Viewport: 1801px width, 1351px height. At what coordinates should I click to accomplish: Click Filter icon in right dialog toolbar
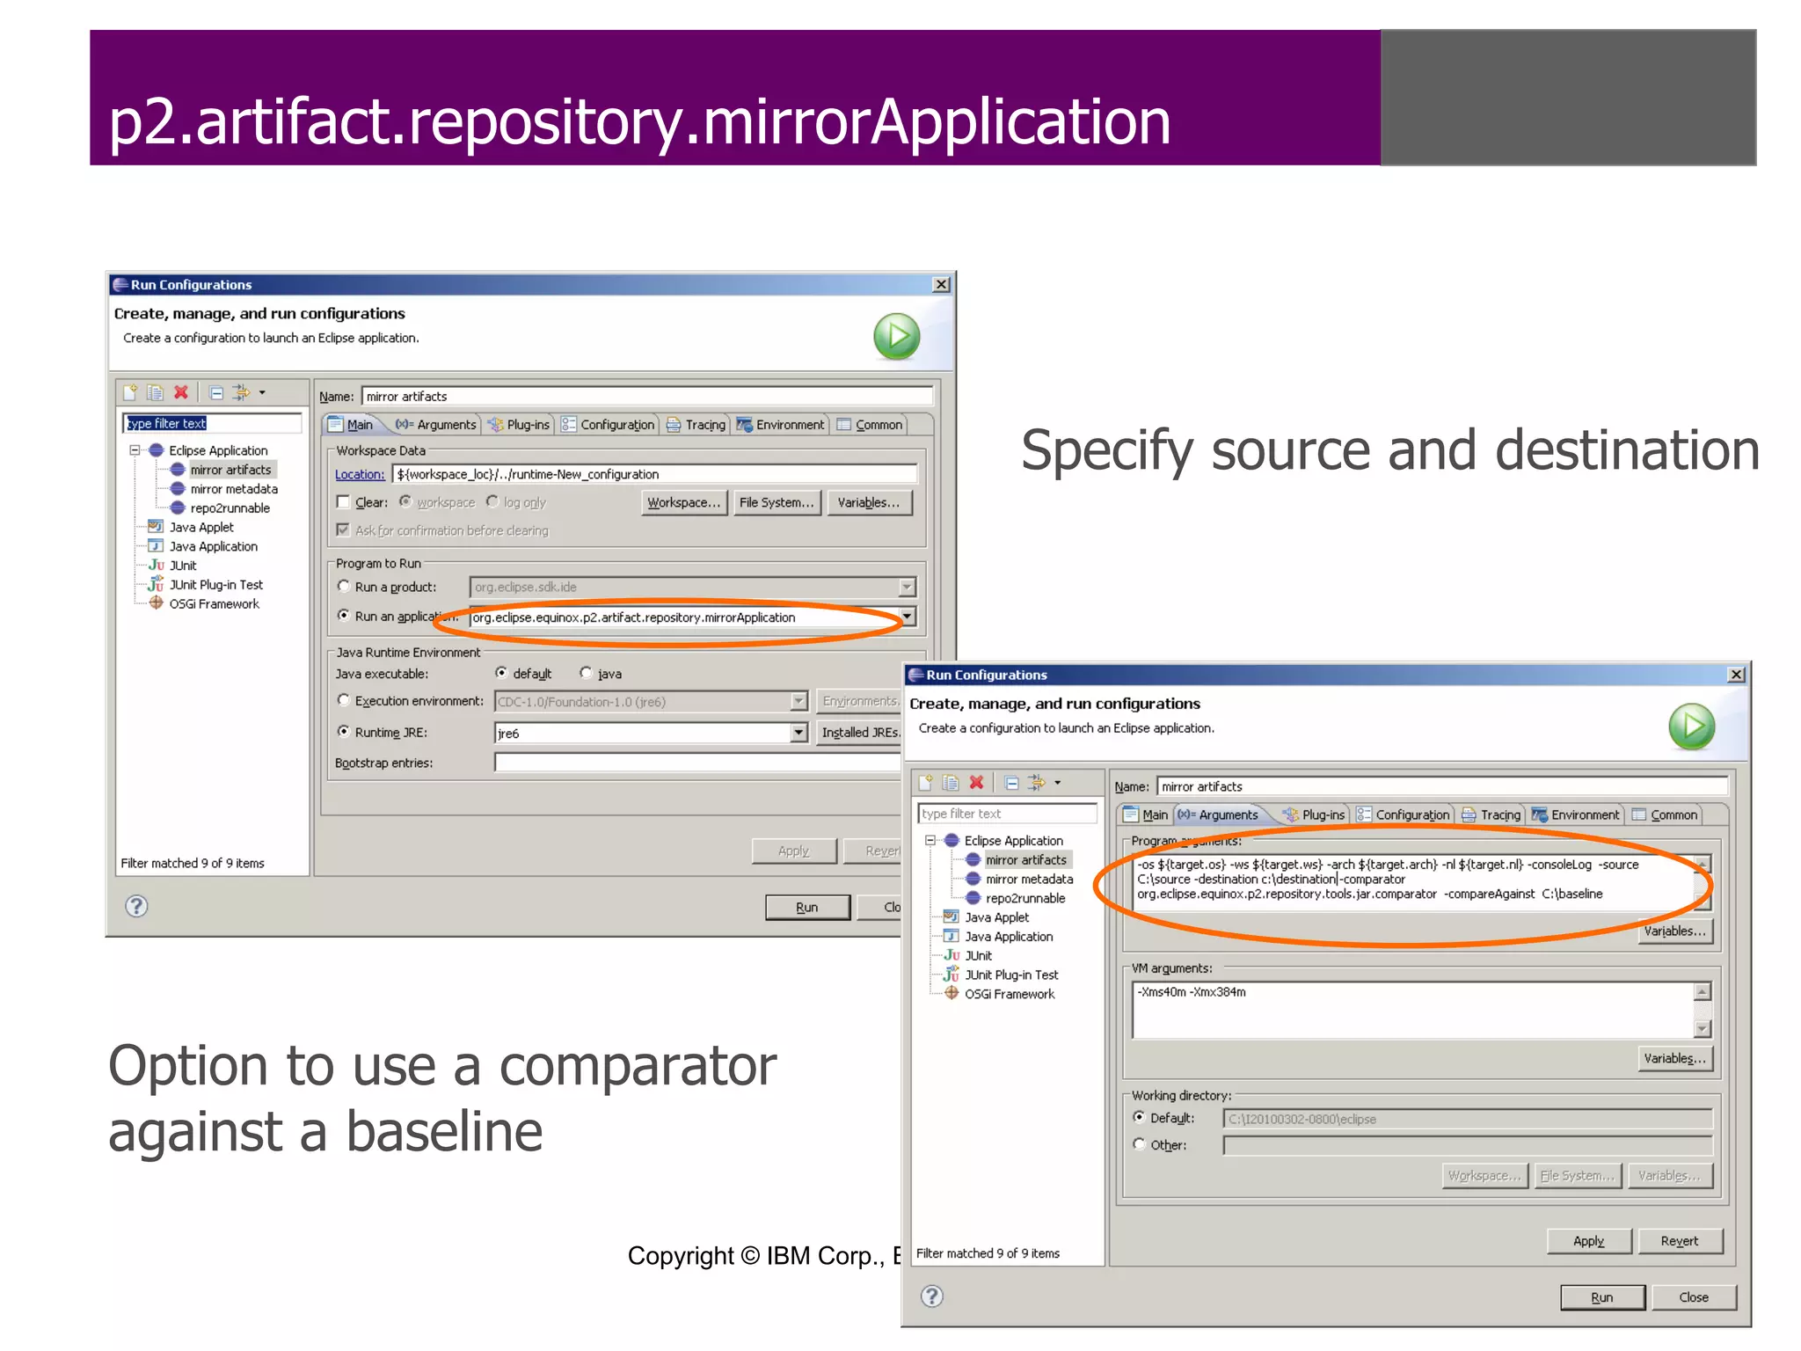point(1036,783)
